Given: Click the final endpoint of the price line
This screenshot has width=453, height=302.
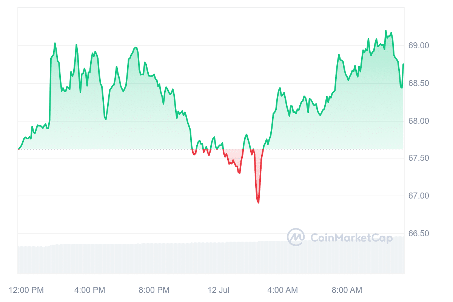Looking at the screenshot, I should [403, 65].
